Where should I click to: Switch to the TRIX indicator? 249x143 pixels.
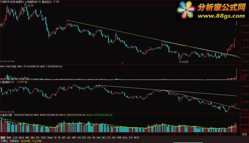click(x=43, y=138)
